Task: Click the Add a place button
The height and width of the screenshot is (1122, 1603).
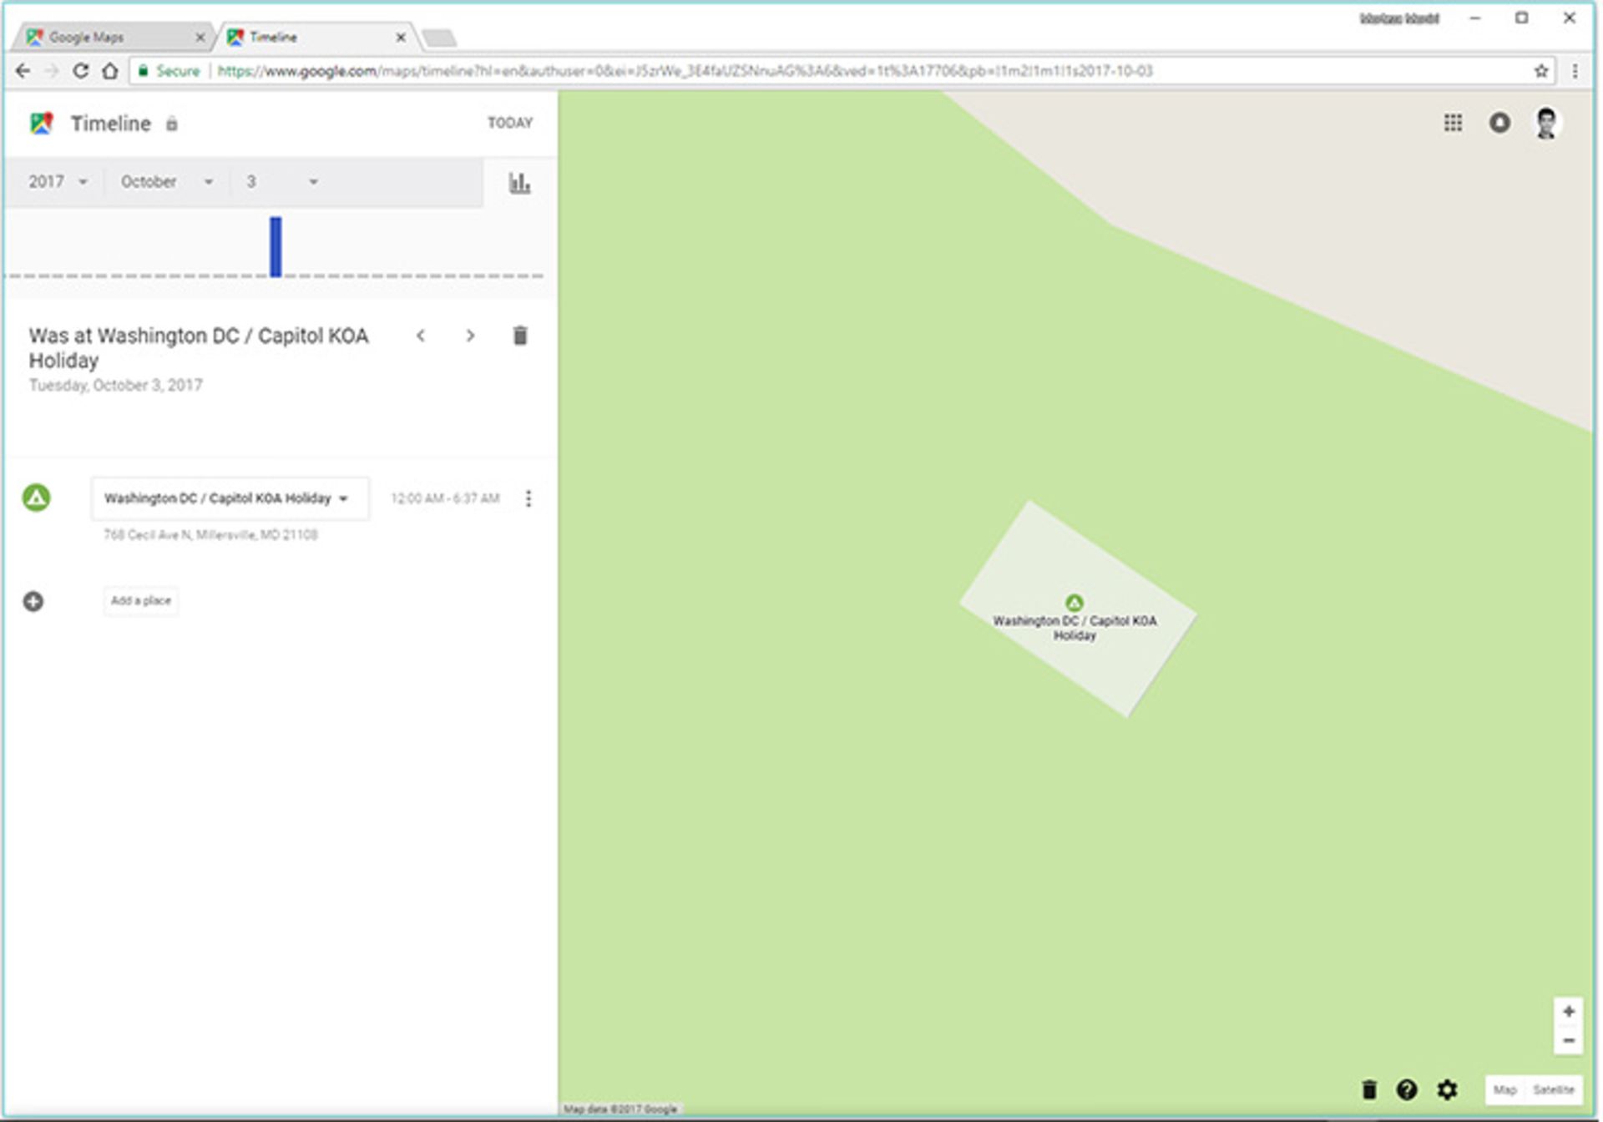Action: pyautogui.click(x=140, y=601)
